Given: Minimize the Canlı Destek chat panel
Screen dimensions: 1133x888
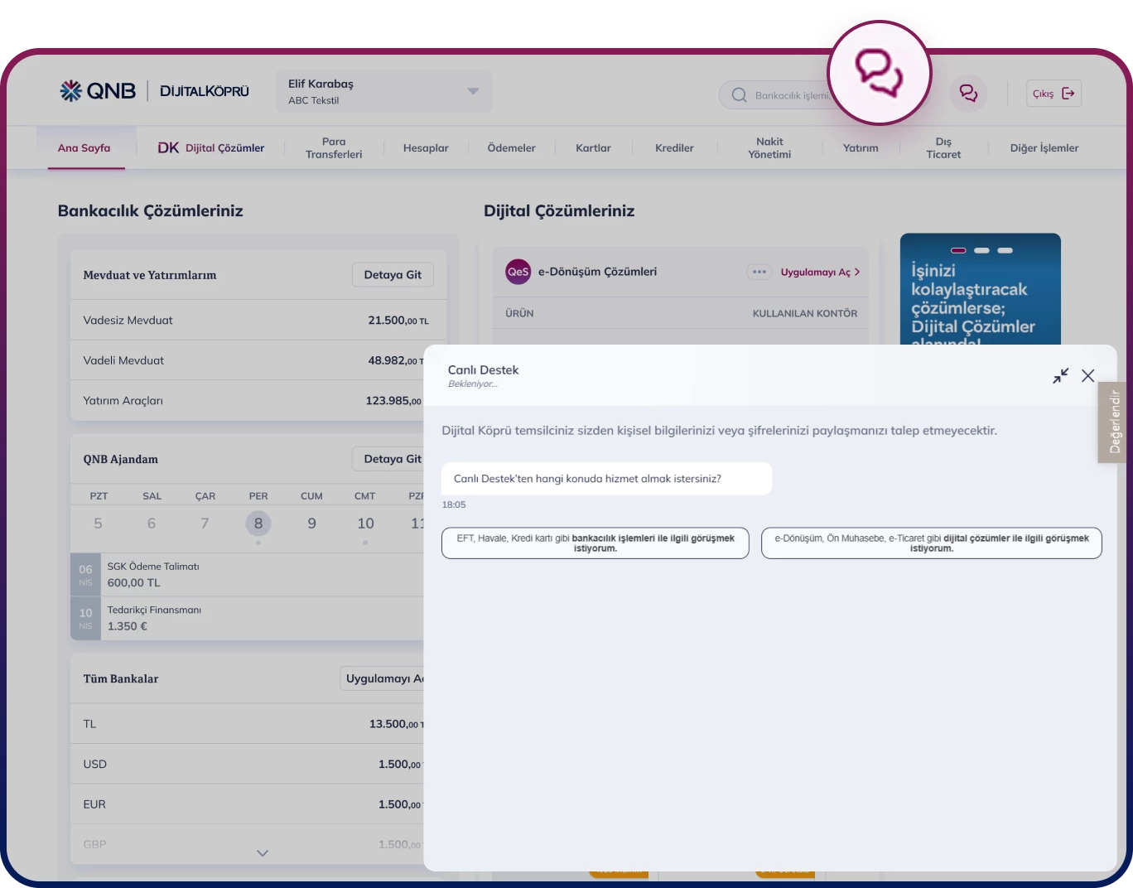Looking at the screenshot, I should click(x=1060, y=376).
